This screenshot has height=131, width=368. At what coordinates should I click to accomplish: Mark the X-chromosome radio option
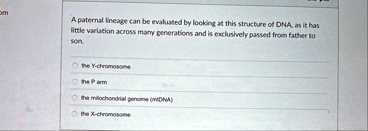pos(75,114)
